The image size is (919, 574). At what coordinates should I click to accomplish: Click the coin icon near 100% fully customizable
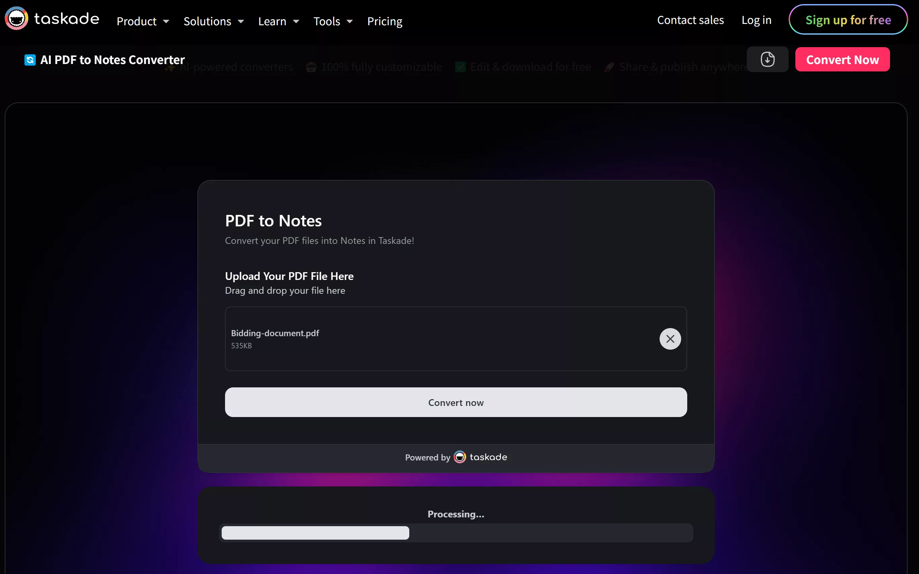pyautogui.click(x=311, y=67)
